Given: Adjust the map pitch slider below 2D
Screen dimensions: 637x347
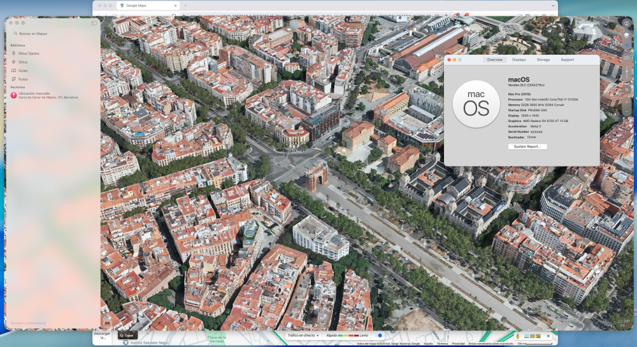Looking at the screenshot, I should [x=626, y=71].
